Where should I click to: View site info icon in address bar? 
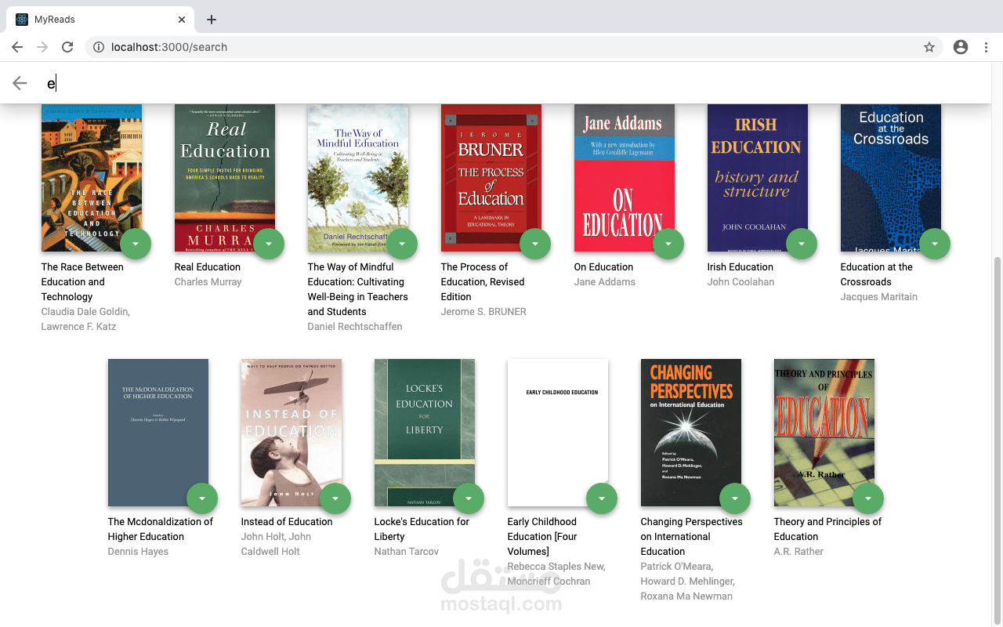coord(99,47)
